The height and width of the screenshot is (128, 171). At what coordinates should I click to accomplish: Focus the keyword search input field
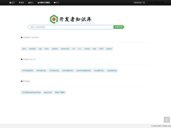pyautogui.click(x=71, y=27)
